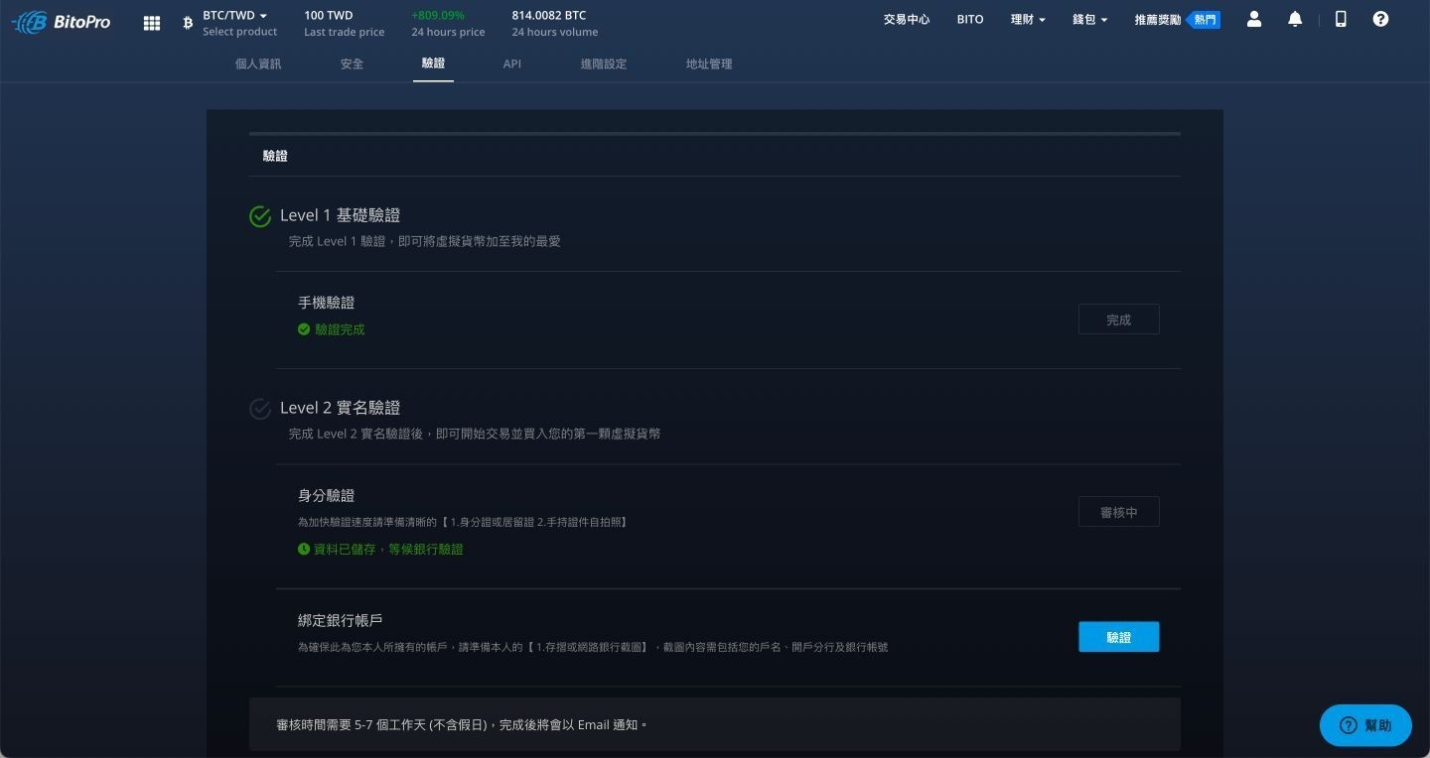Click the 審核中 identity review status button
This screenshot has width=1430, height=758.
tap(1118, 511)
